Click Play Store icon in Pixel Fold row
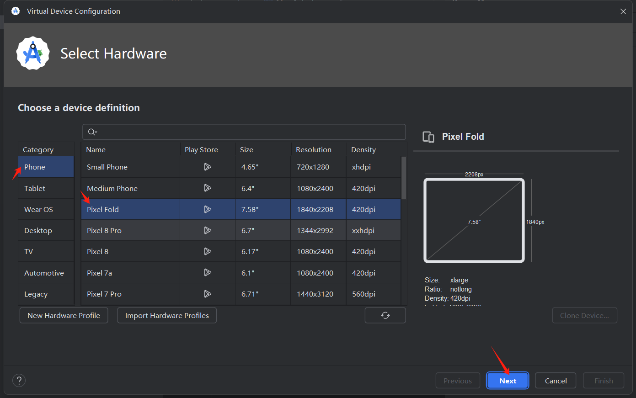The width and height of the screenshot is (636, 398). click(x=208, y=209)
